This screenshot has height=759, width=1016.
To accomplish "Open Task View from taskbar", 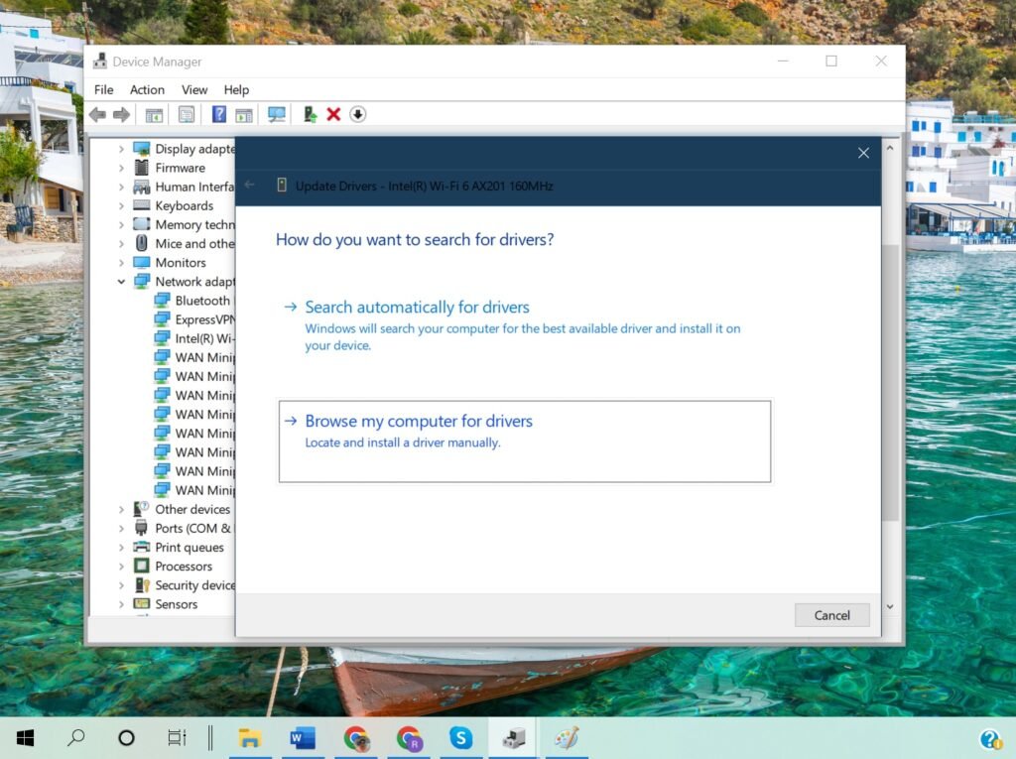I will pyautogui.click(x=177, y=737).
